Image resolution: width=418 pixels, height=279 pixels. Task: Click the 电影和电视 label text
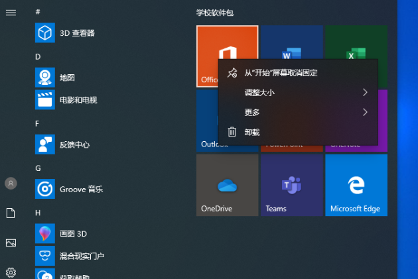pyautogui.click(x=78, y=100)
